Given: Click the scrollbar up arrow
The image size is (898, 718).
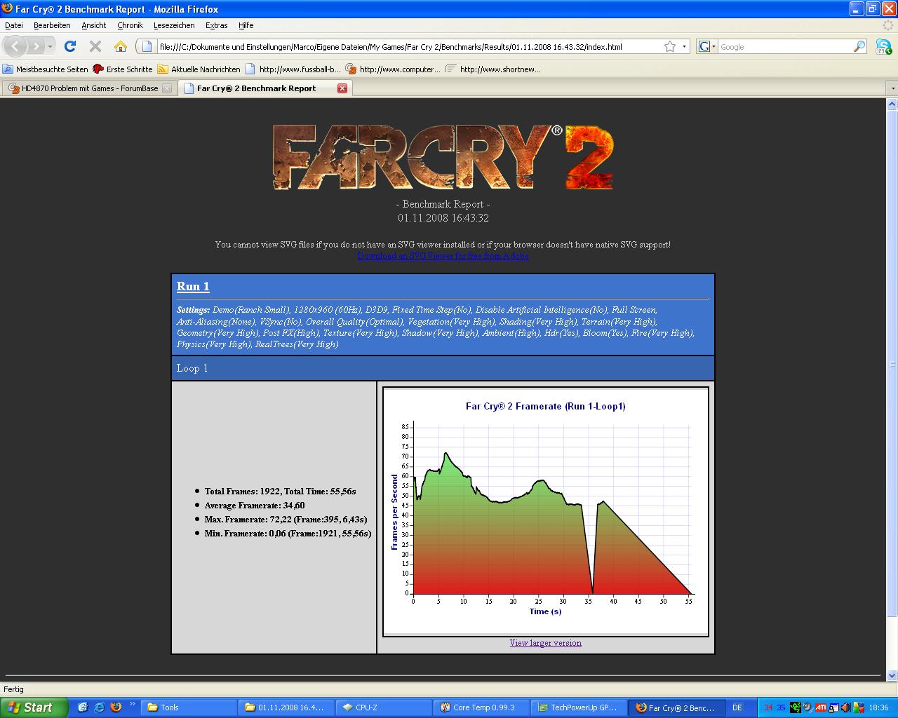Looking at the screenshot, I should [892, 104].
